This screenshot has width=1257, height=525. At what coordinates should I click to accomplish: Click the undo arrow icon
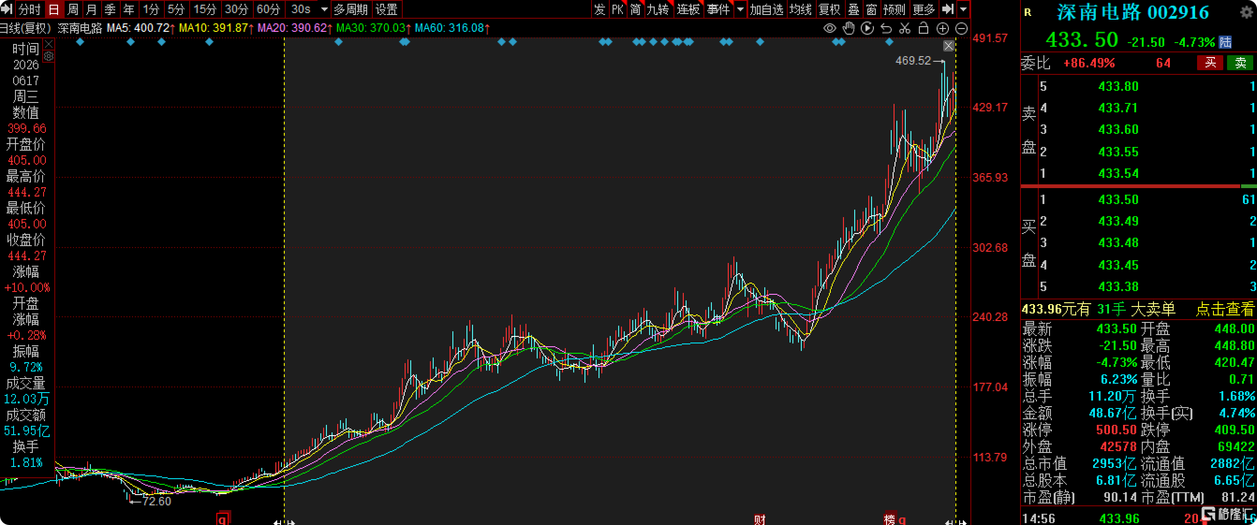[x=886, y=28]
